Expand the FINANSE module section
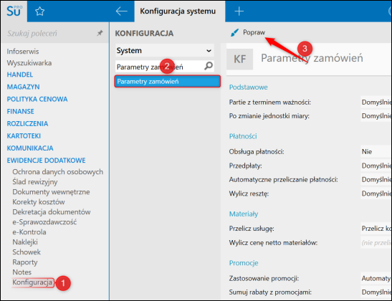Screen dimensions: 392x301 [20, 111]
